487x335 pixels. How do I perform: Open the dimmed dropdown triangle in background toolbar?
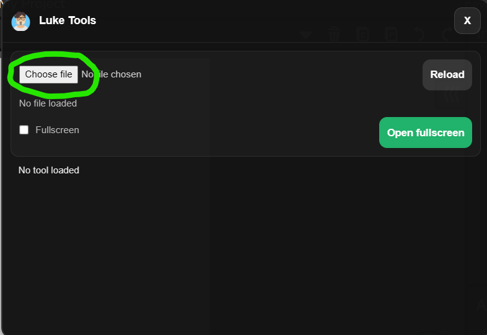pyautogui.click(x=306, y=35)
